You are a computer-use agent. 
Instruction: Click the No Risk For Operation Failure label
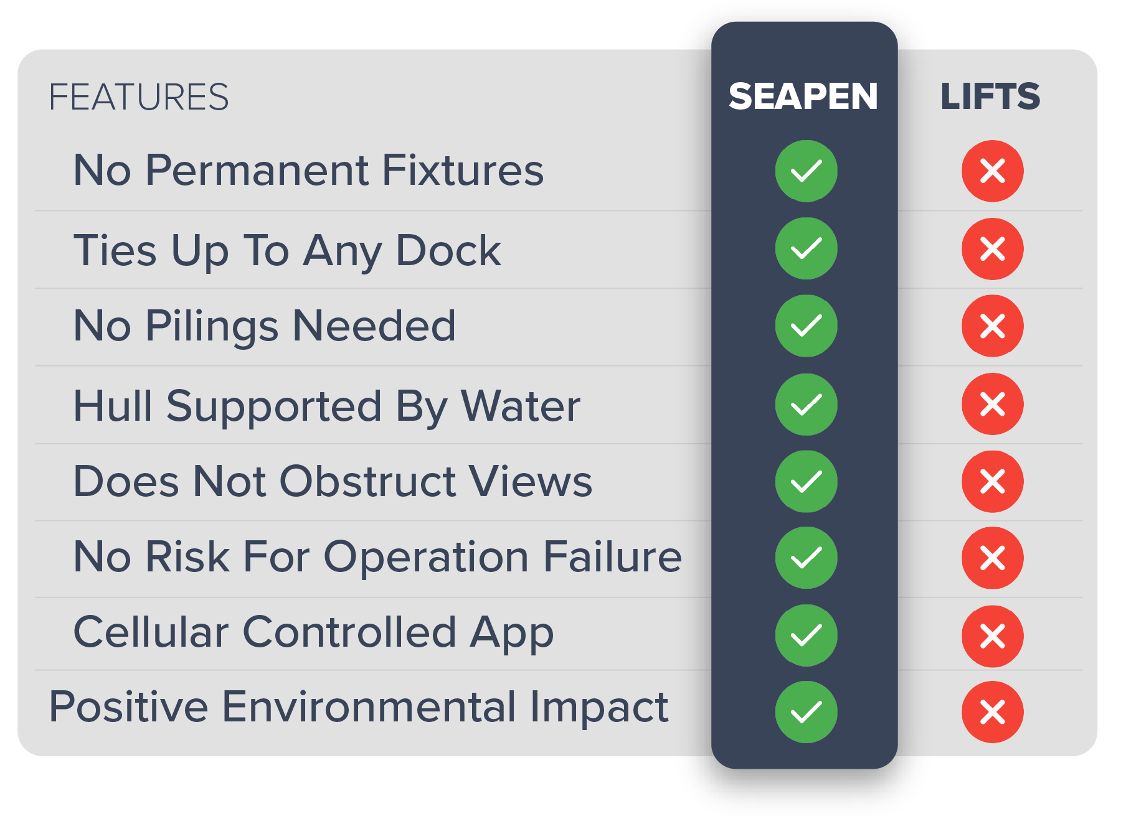coord(377,556)
